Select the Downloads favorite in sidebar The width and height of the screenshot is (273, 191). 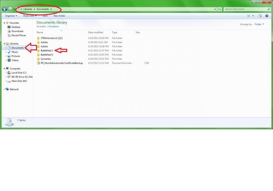coord(17,31)
